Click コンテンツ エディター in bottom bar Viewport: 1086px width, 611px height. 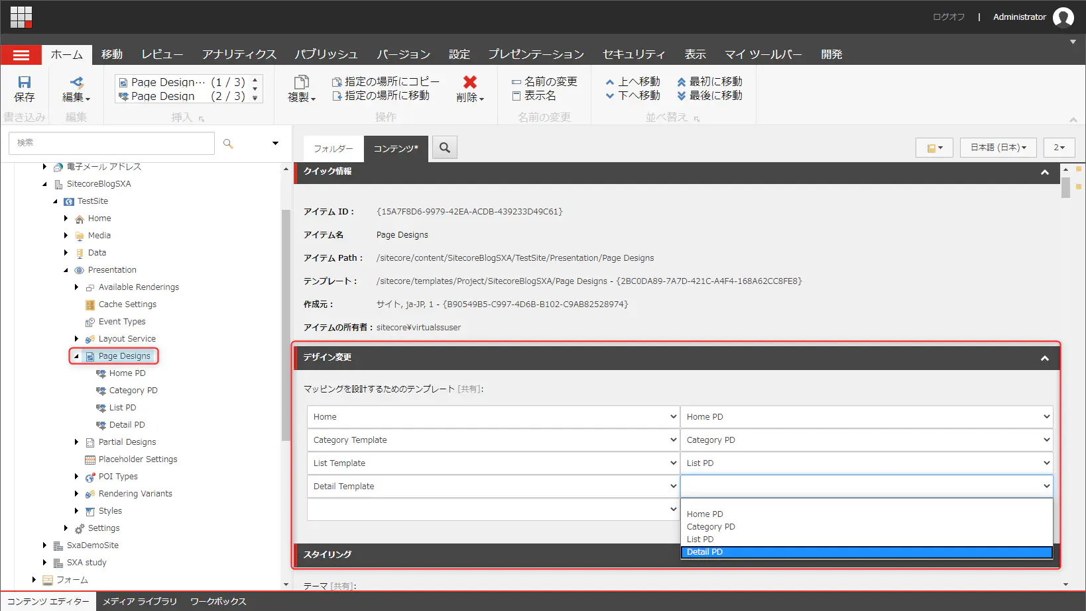tap(48, 602)
